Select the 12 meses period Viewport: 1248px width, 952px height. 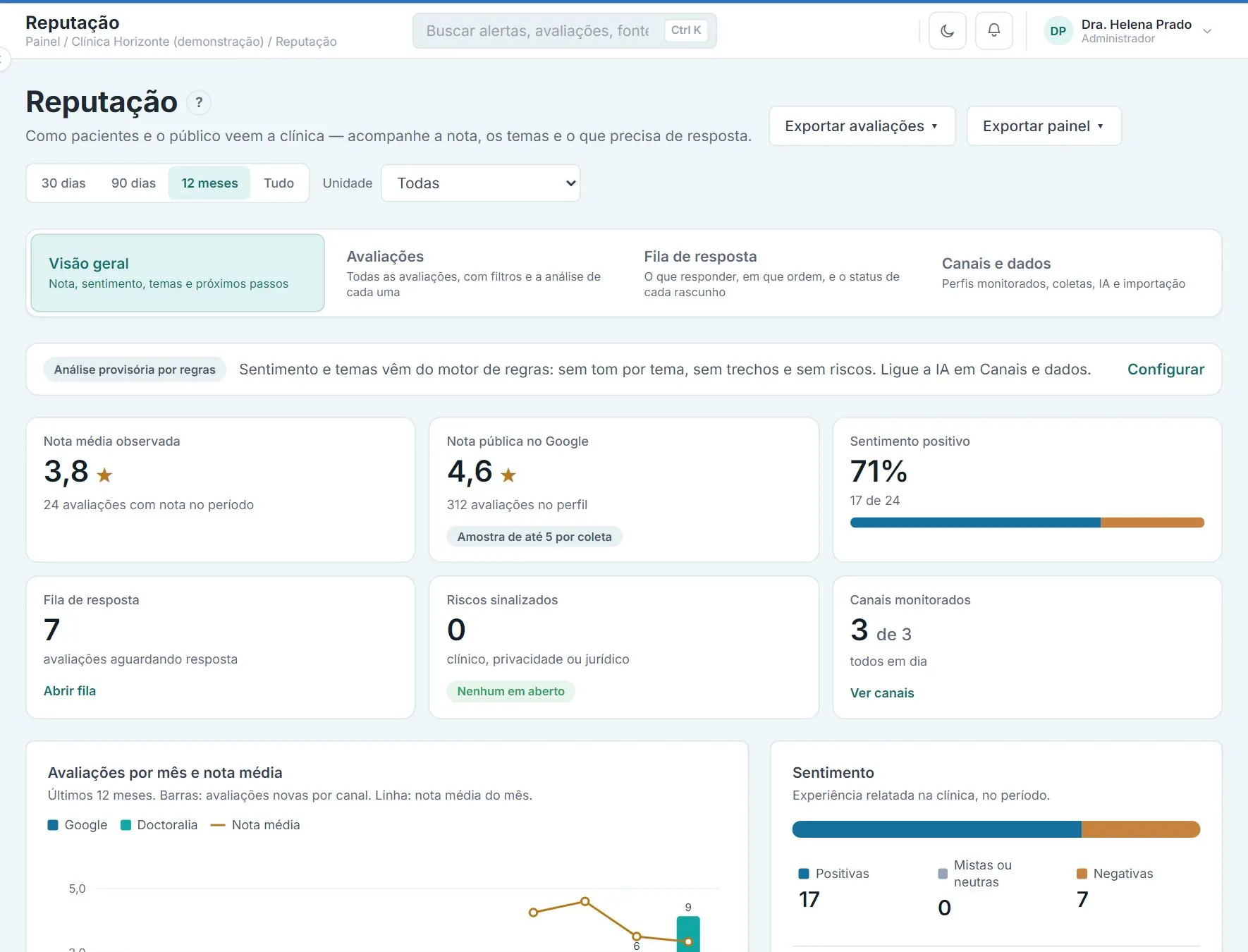[x=209, y=183]
